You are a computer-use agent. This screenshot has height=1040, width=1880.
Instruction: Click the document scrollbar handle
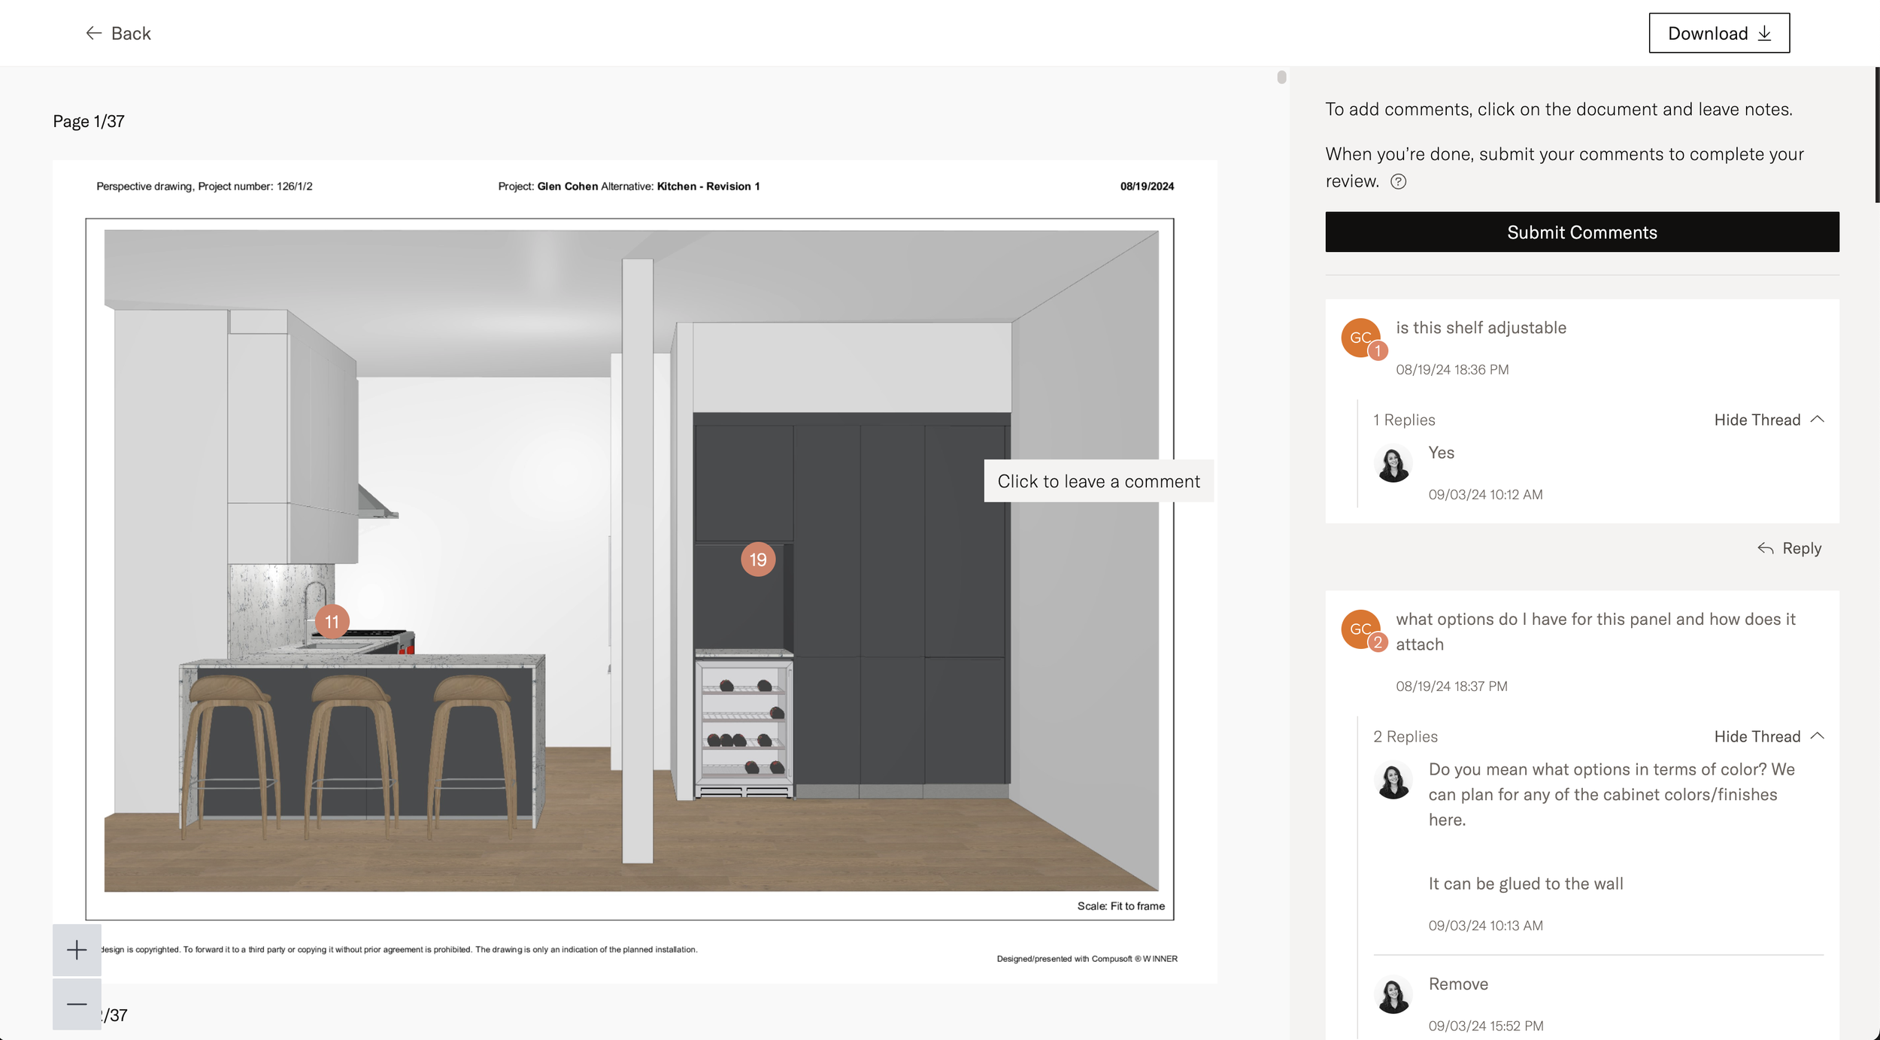(x=1281, y=77)
